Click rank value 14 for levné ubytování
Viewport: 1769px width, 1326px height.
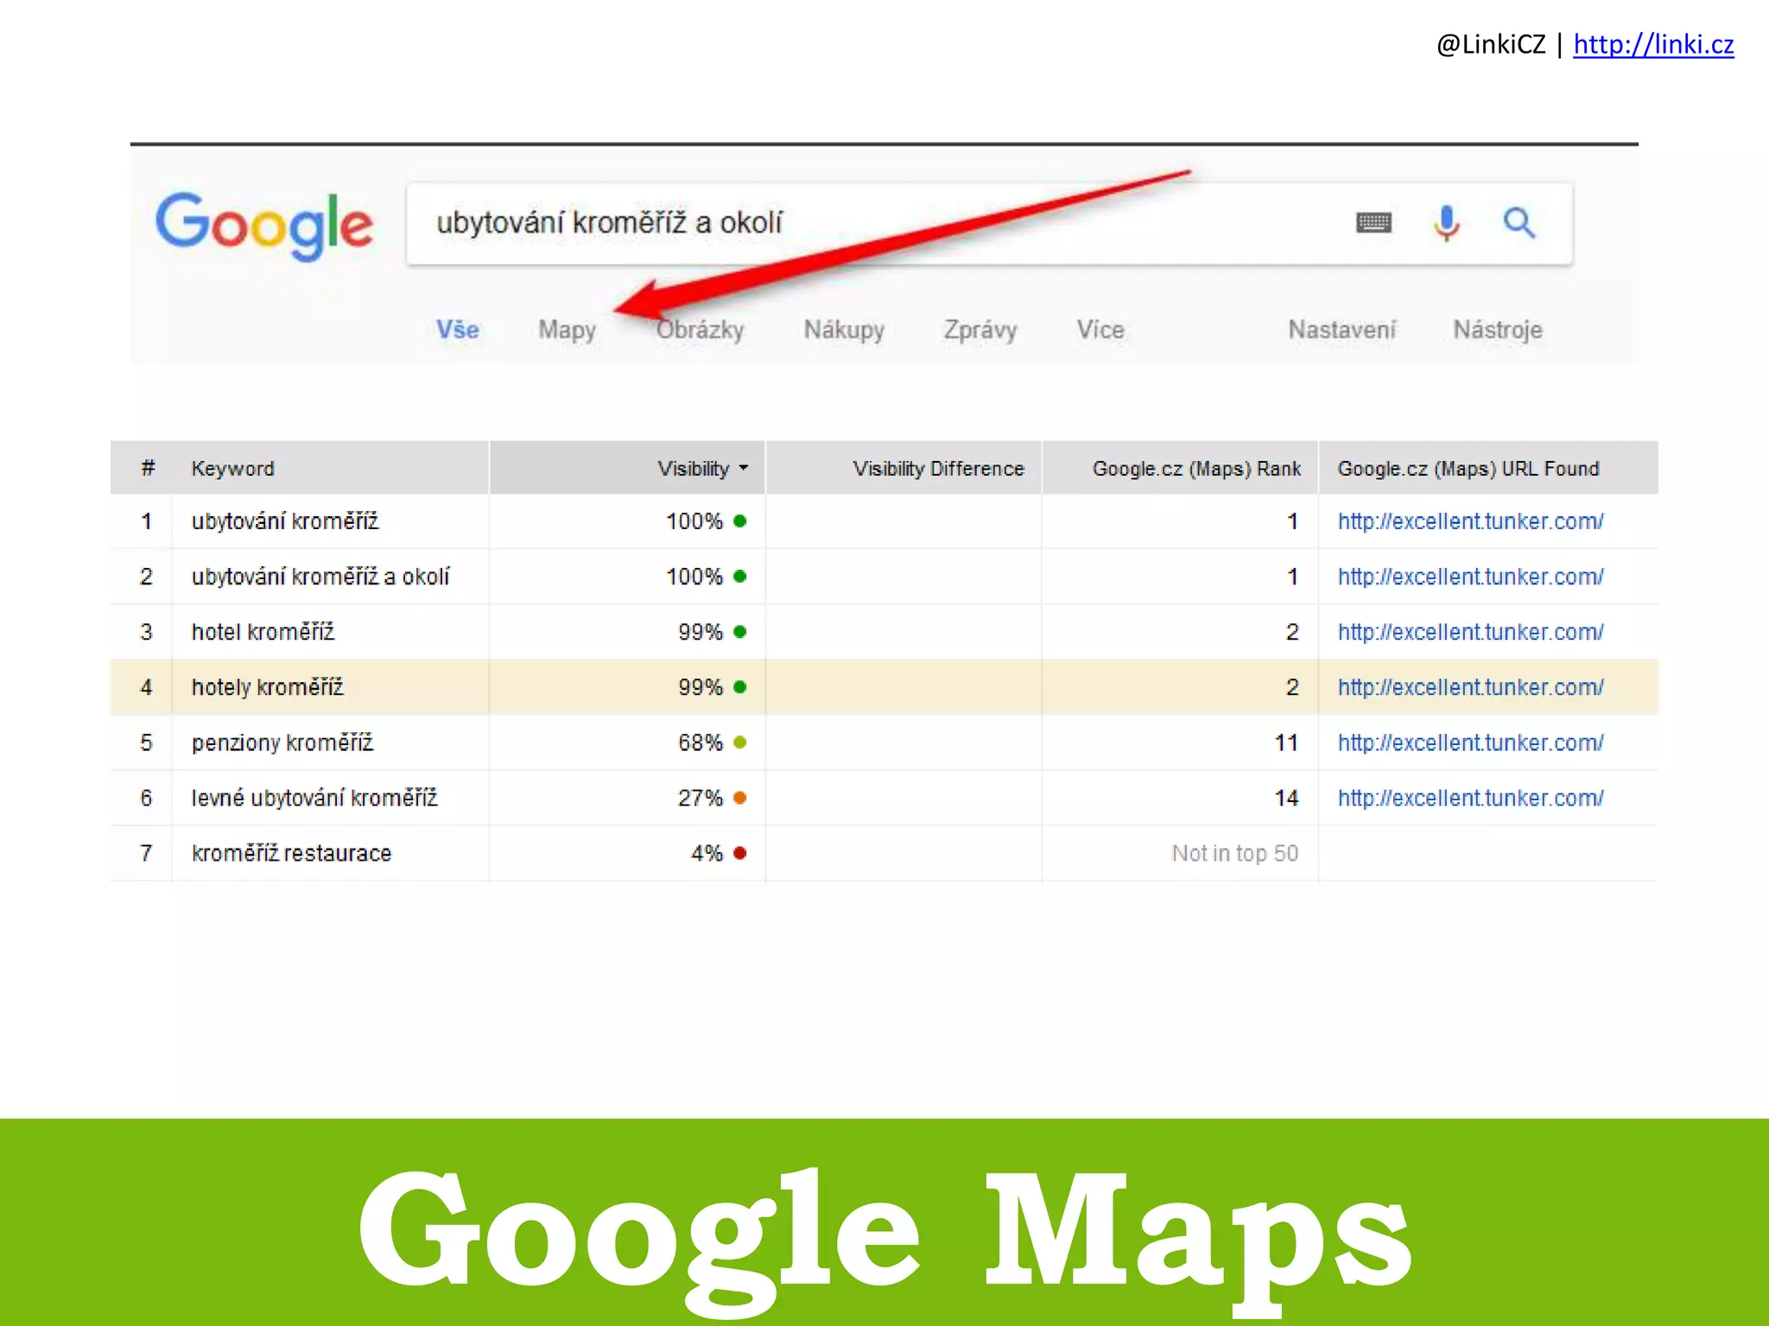click(x=1286, y=798)
